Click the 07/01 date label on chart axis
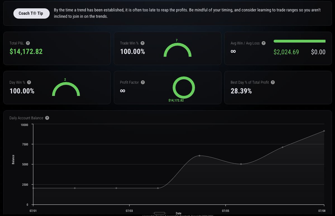This screenshot has height=216, width=335. click(x=33, y=211)
